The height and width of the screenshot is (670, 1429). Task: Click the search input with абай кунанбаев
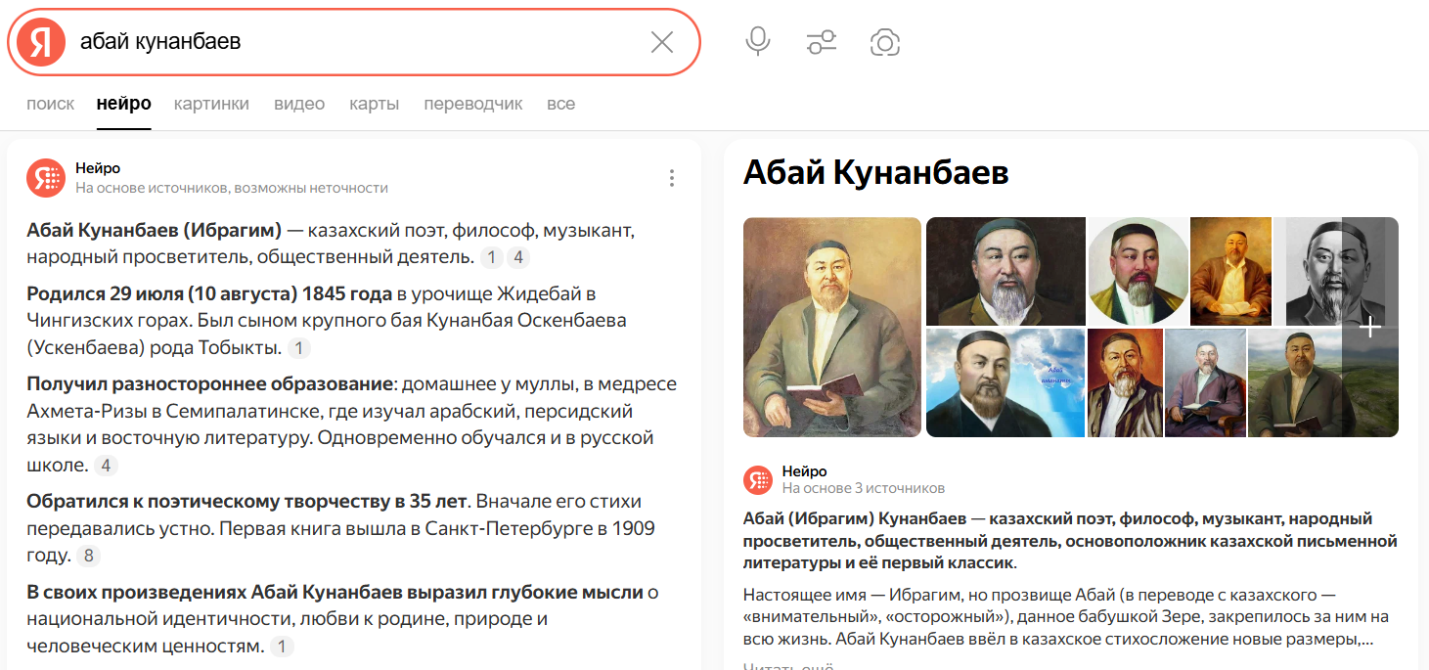(293, 41)
